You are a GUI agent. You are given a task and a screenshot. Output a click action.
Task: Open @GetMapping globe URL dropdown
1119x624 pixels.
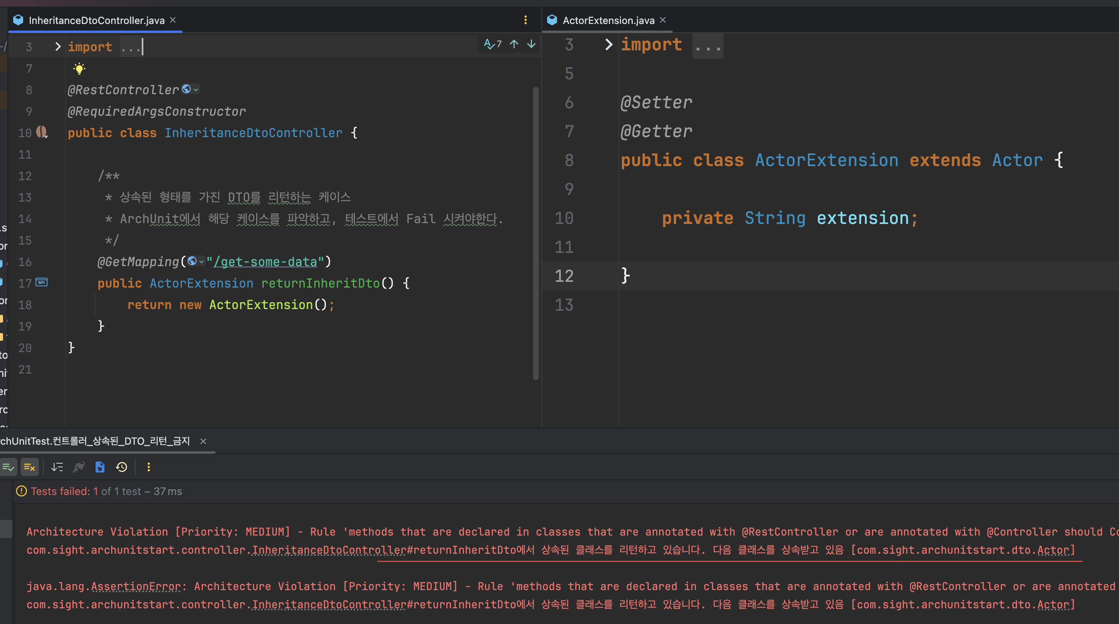click(195, 261)
